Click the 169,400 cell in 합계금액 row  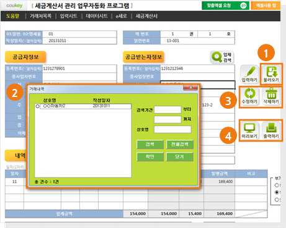point(219,214)
